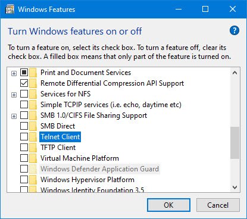
Task: Check the Windows Defender Application Guard checkbox
Action: click(24, 168)
